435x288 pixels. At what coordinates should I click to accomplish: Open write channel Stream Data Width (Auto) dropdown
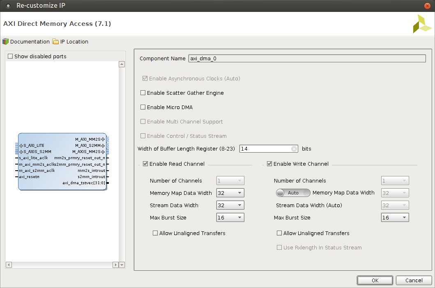pyautogui.click(x=395, y=205)
